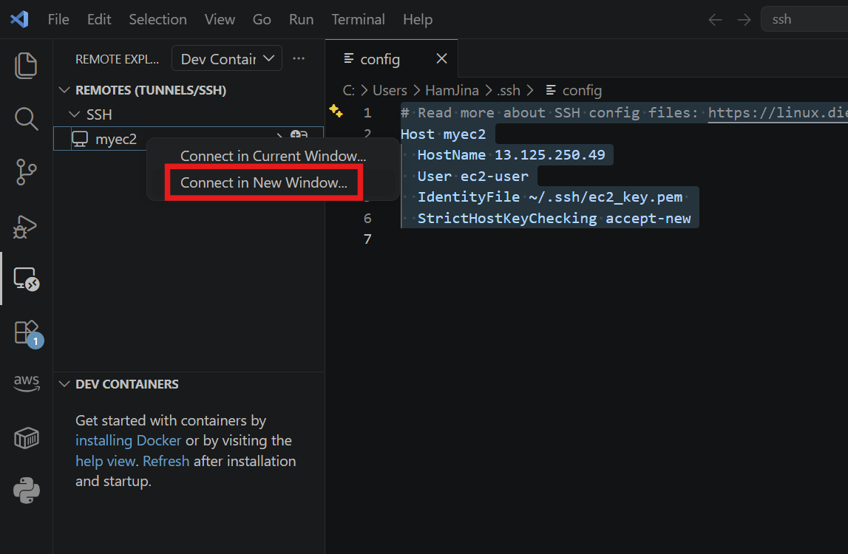848x554 pixels.
Task: Open the Search view icon
Action: [26, 118]
